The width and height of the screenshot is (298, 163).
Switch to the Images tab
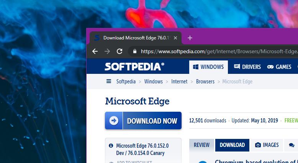(x=267, y=145)
